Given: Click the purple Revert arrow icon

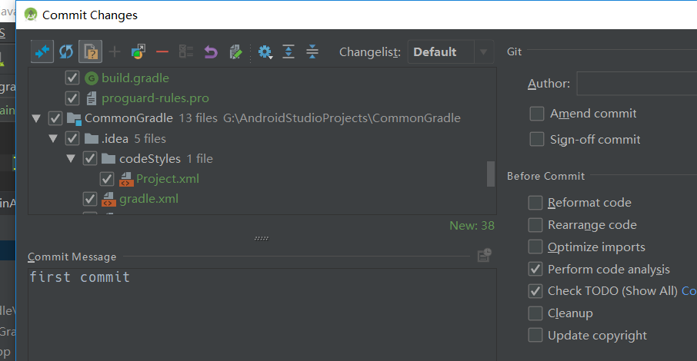Looking at the screenshot, I should [x=211, y=52].
